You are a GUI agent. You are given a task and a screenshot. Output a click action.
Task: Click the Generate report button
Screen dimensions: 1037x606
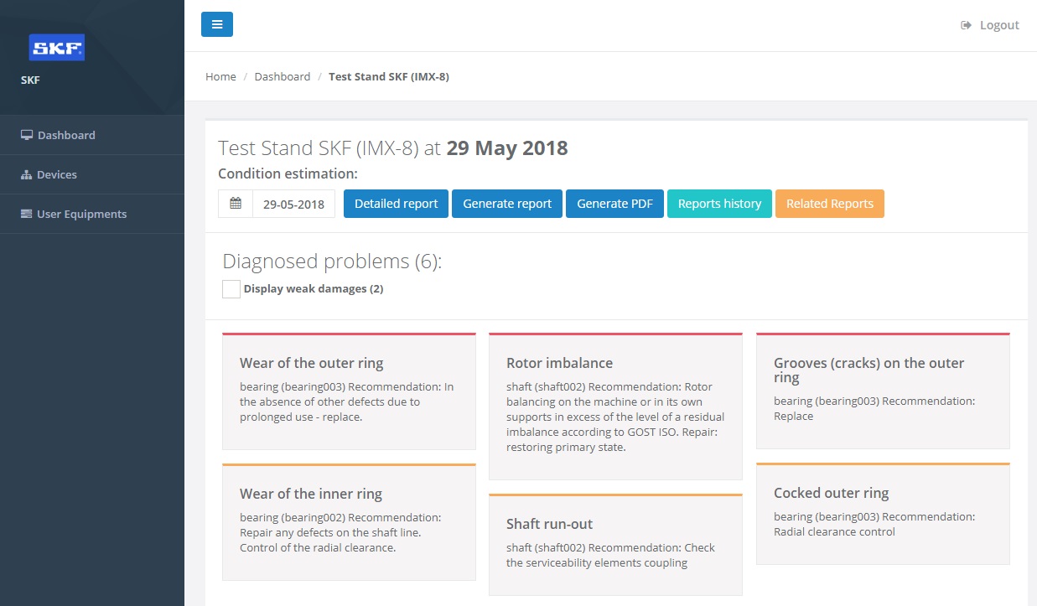507,204
